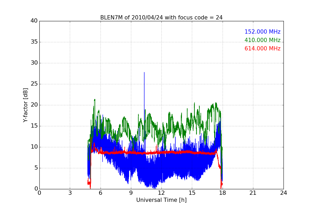The image size is (315, 210).
Task: Click x-axis tick label 12
Action: [161, 193]
